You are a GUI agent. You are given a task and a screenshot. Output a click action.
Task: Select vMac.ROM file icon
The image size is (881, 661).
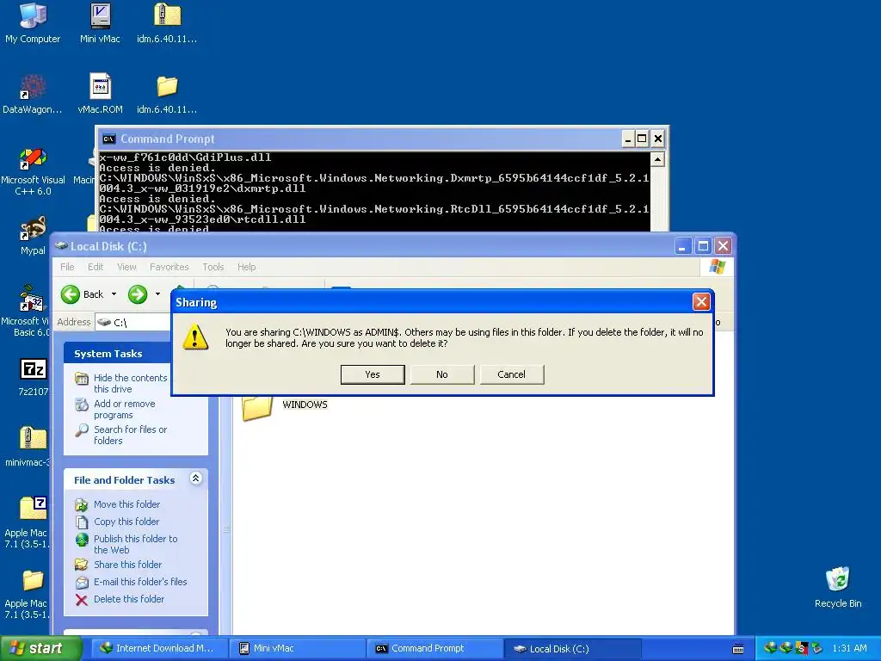pos(100,87)
